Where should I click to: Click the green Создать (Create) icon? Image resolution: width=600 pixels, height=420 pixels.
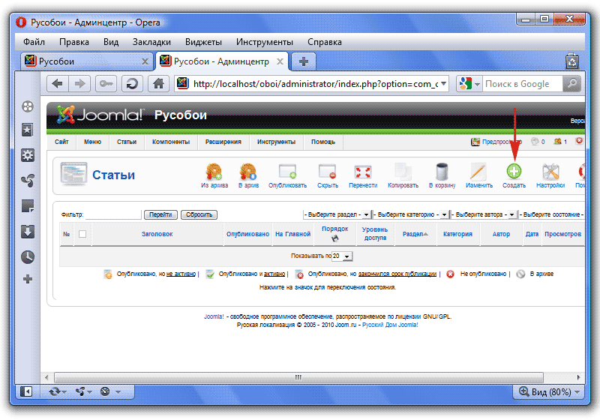514,172
